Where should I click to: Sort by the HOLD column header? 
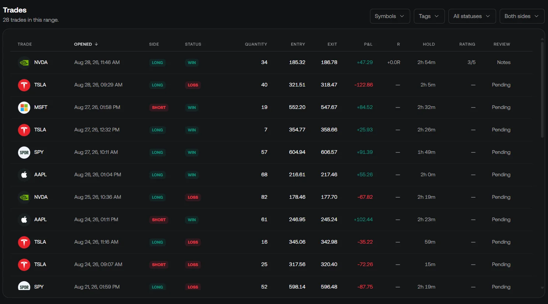[x=429, y=44]
